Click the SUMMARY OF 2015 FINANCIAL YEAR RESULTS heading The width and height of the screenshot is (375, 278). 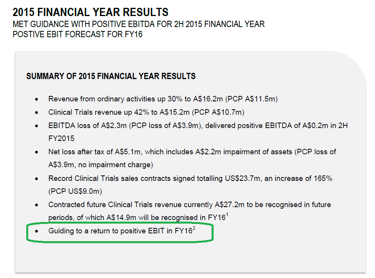pyautogui.click(x=111, y=76)
